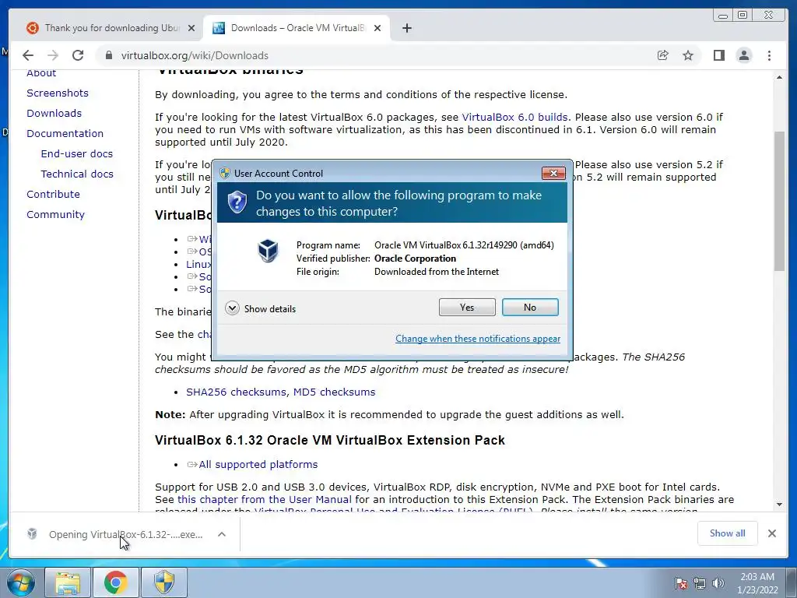
Task: Go forward in Chrome
Action: click(53, 55)
